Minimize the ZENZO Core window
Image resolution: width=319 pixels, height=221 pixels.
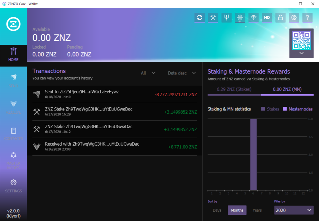(288, 4)
